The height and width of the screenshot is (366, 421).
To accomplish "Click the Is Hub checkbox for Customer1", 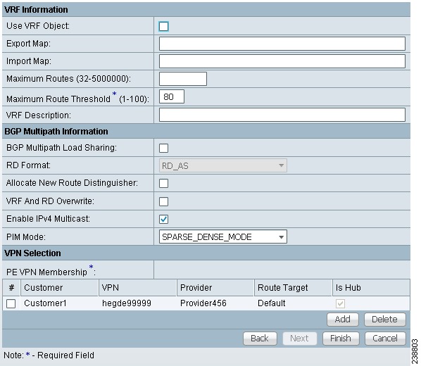I will [340, 303].
